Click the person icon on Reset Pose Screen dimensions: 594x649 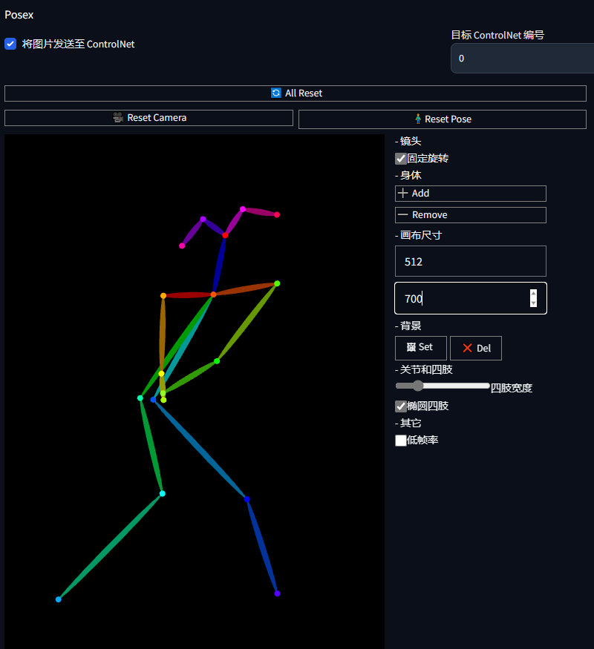coord(418,119)
